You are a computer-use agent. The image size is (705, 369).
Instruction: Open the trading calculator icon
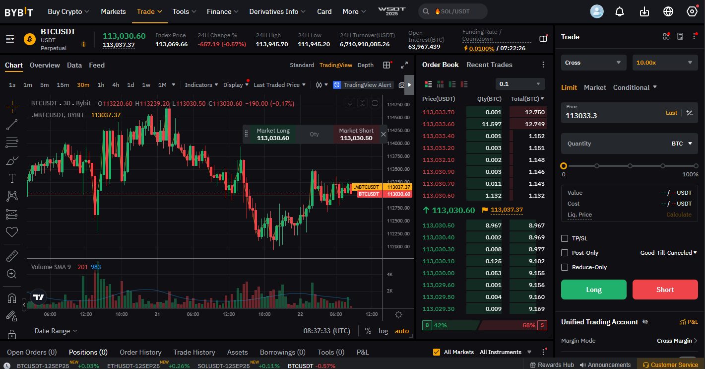pyautogui.click(x=680, y=37)
